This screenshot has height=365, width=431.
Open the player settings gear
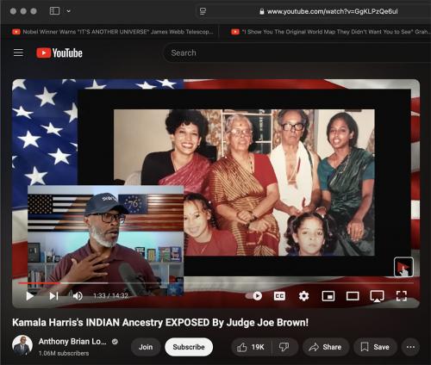(303, 296)
